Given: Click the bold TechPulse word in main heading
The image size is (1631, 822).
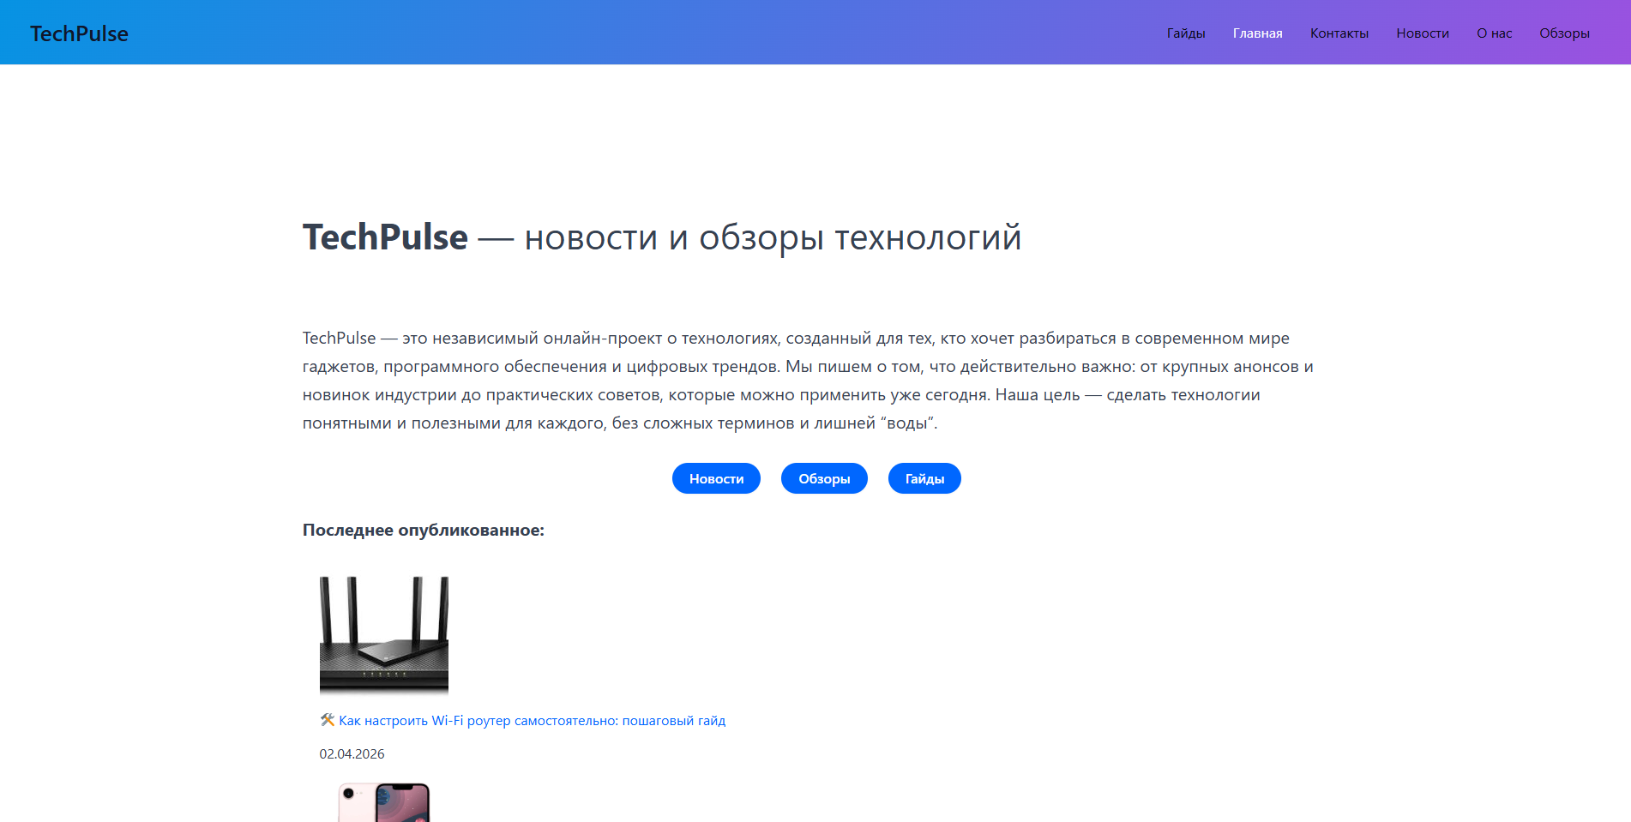Looking at the screenshot, I should [x=385, y=237].
